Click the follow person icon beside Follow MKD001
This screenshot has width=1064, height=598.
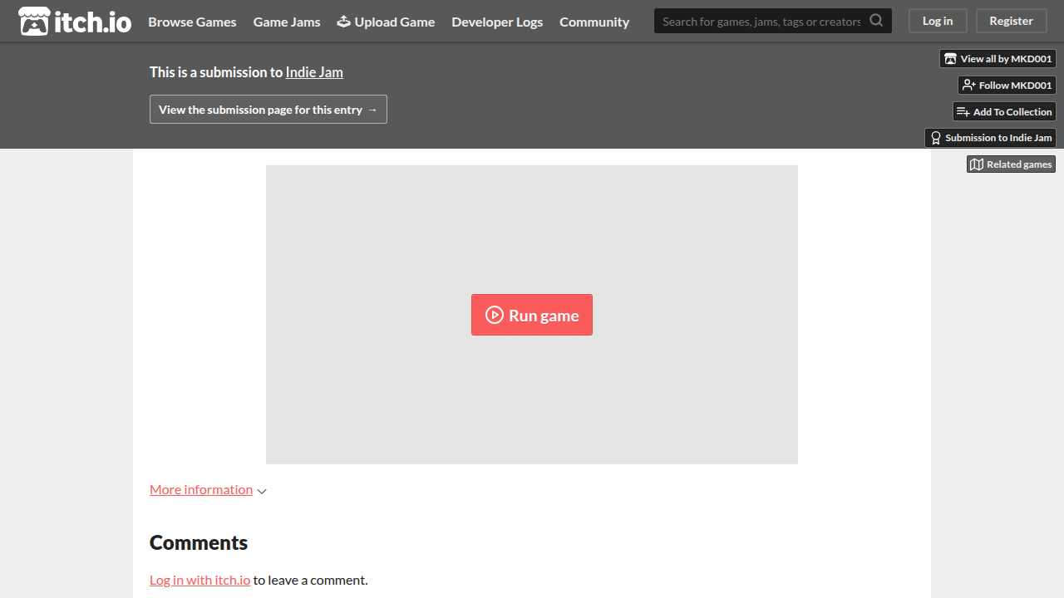pyautogui.click(x=969, y=86)
